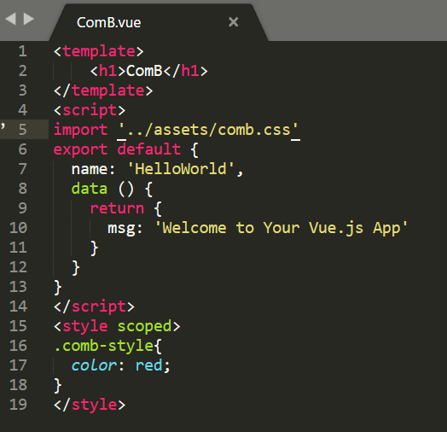
Task: Click the 'import' keyword
Action: point(80,130)
